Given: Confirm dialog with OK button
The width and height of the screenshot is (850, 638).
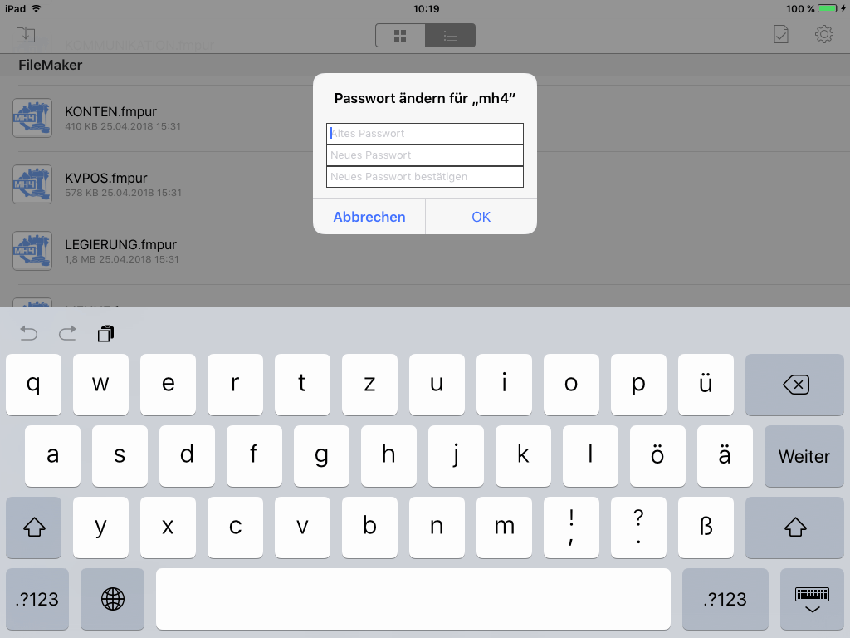Looking at the screenshot, I should coord(481,217).
